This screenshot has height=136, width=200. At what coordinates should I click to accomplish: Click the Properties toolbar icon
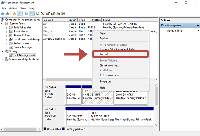[48, 14]
